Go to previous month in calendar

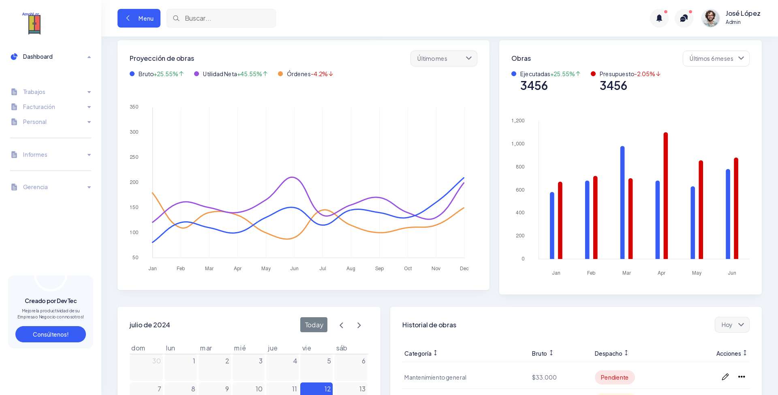(x=341, y=325)
